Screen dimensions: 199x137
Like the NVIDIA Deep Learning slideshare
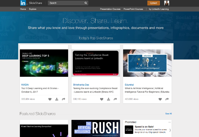[x=50, y=99]
